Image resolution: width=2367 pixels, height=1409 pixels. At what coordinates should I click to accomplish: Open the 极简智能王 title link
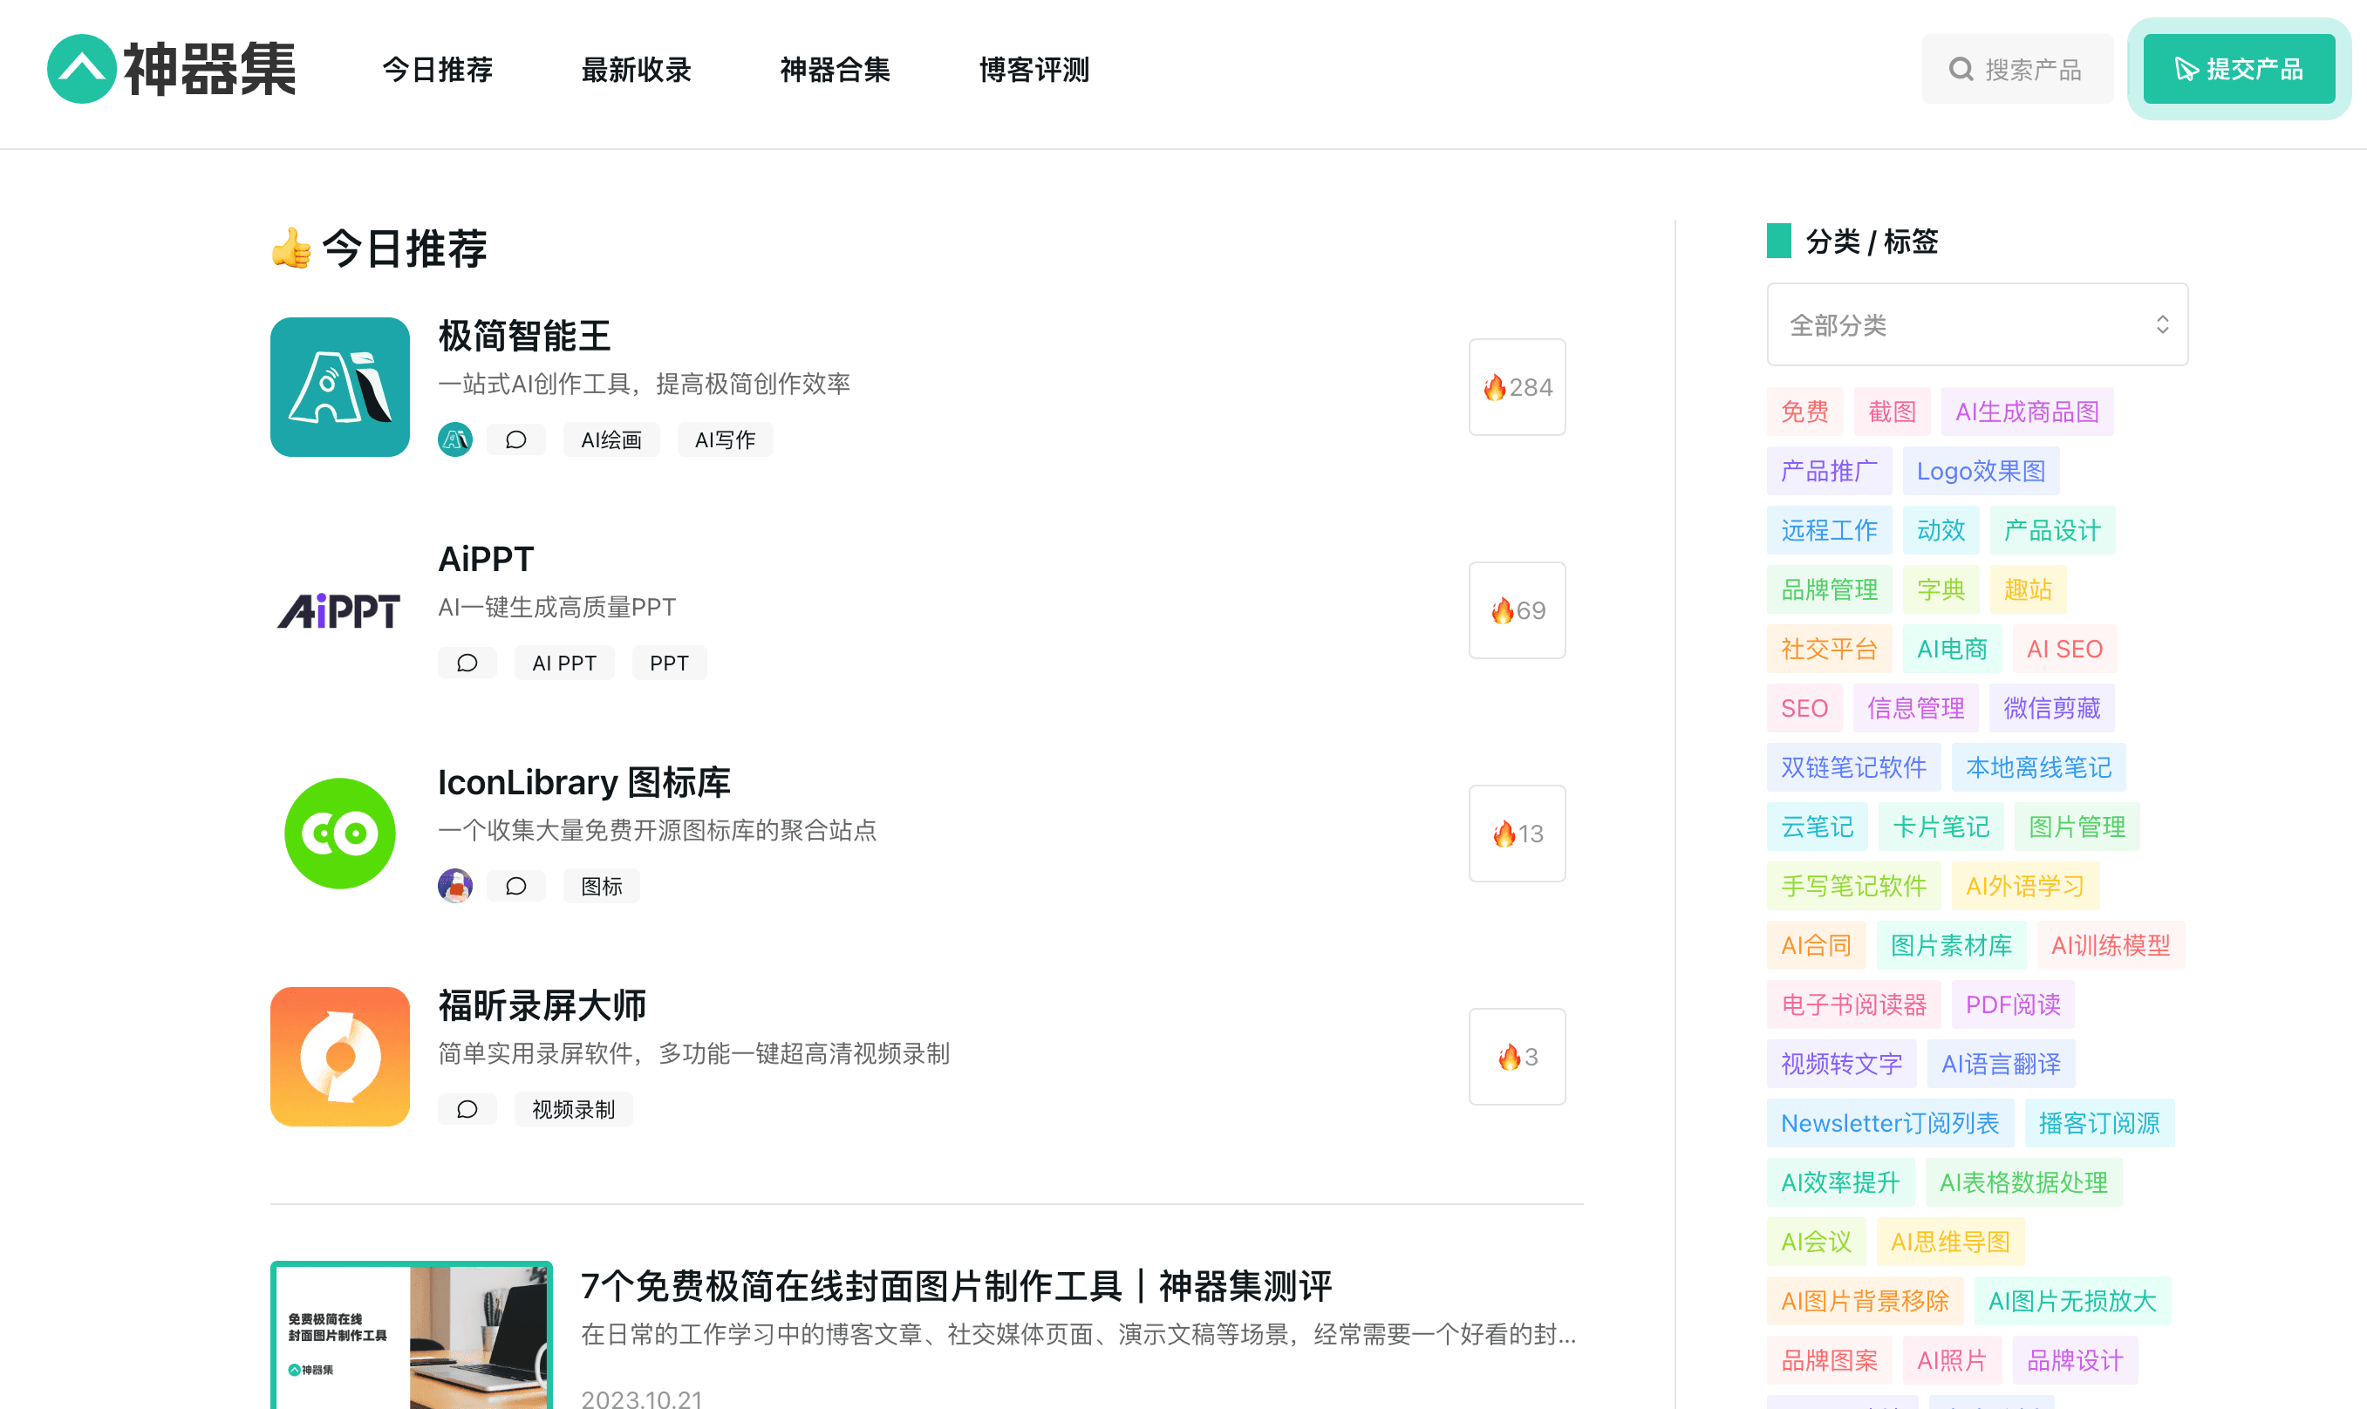click(x=524, y=336)
